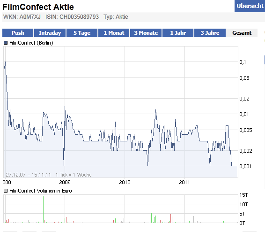Screen dimensions: 265x232
Task: Click the tallest green volume bar
Action: click(43, 209)
